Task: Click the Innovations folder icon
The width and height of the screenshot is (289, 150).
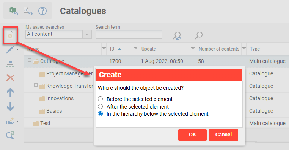Action: (42, 99)
